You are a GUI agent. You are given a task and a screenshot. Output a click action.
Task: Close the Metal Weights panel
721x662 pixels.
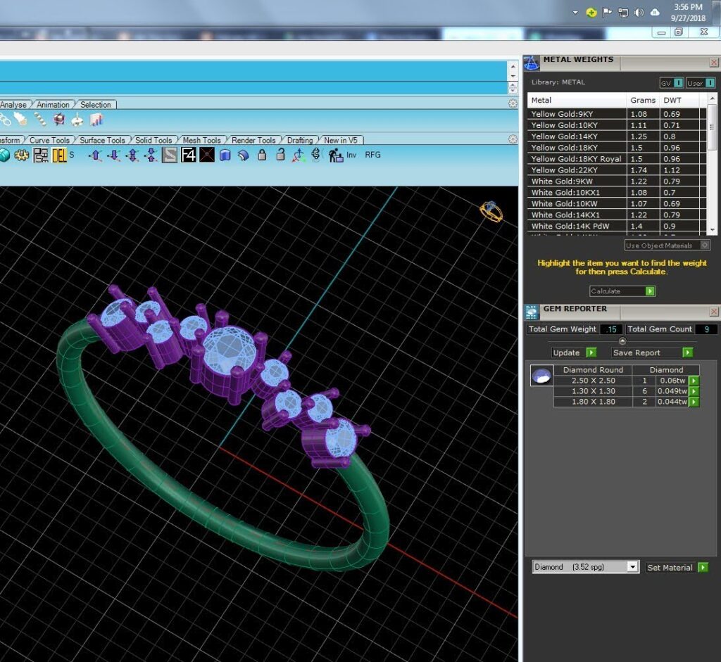tap(714, 63)
